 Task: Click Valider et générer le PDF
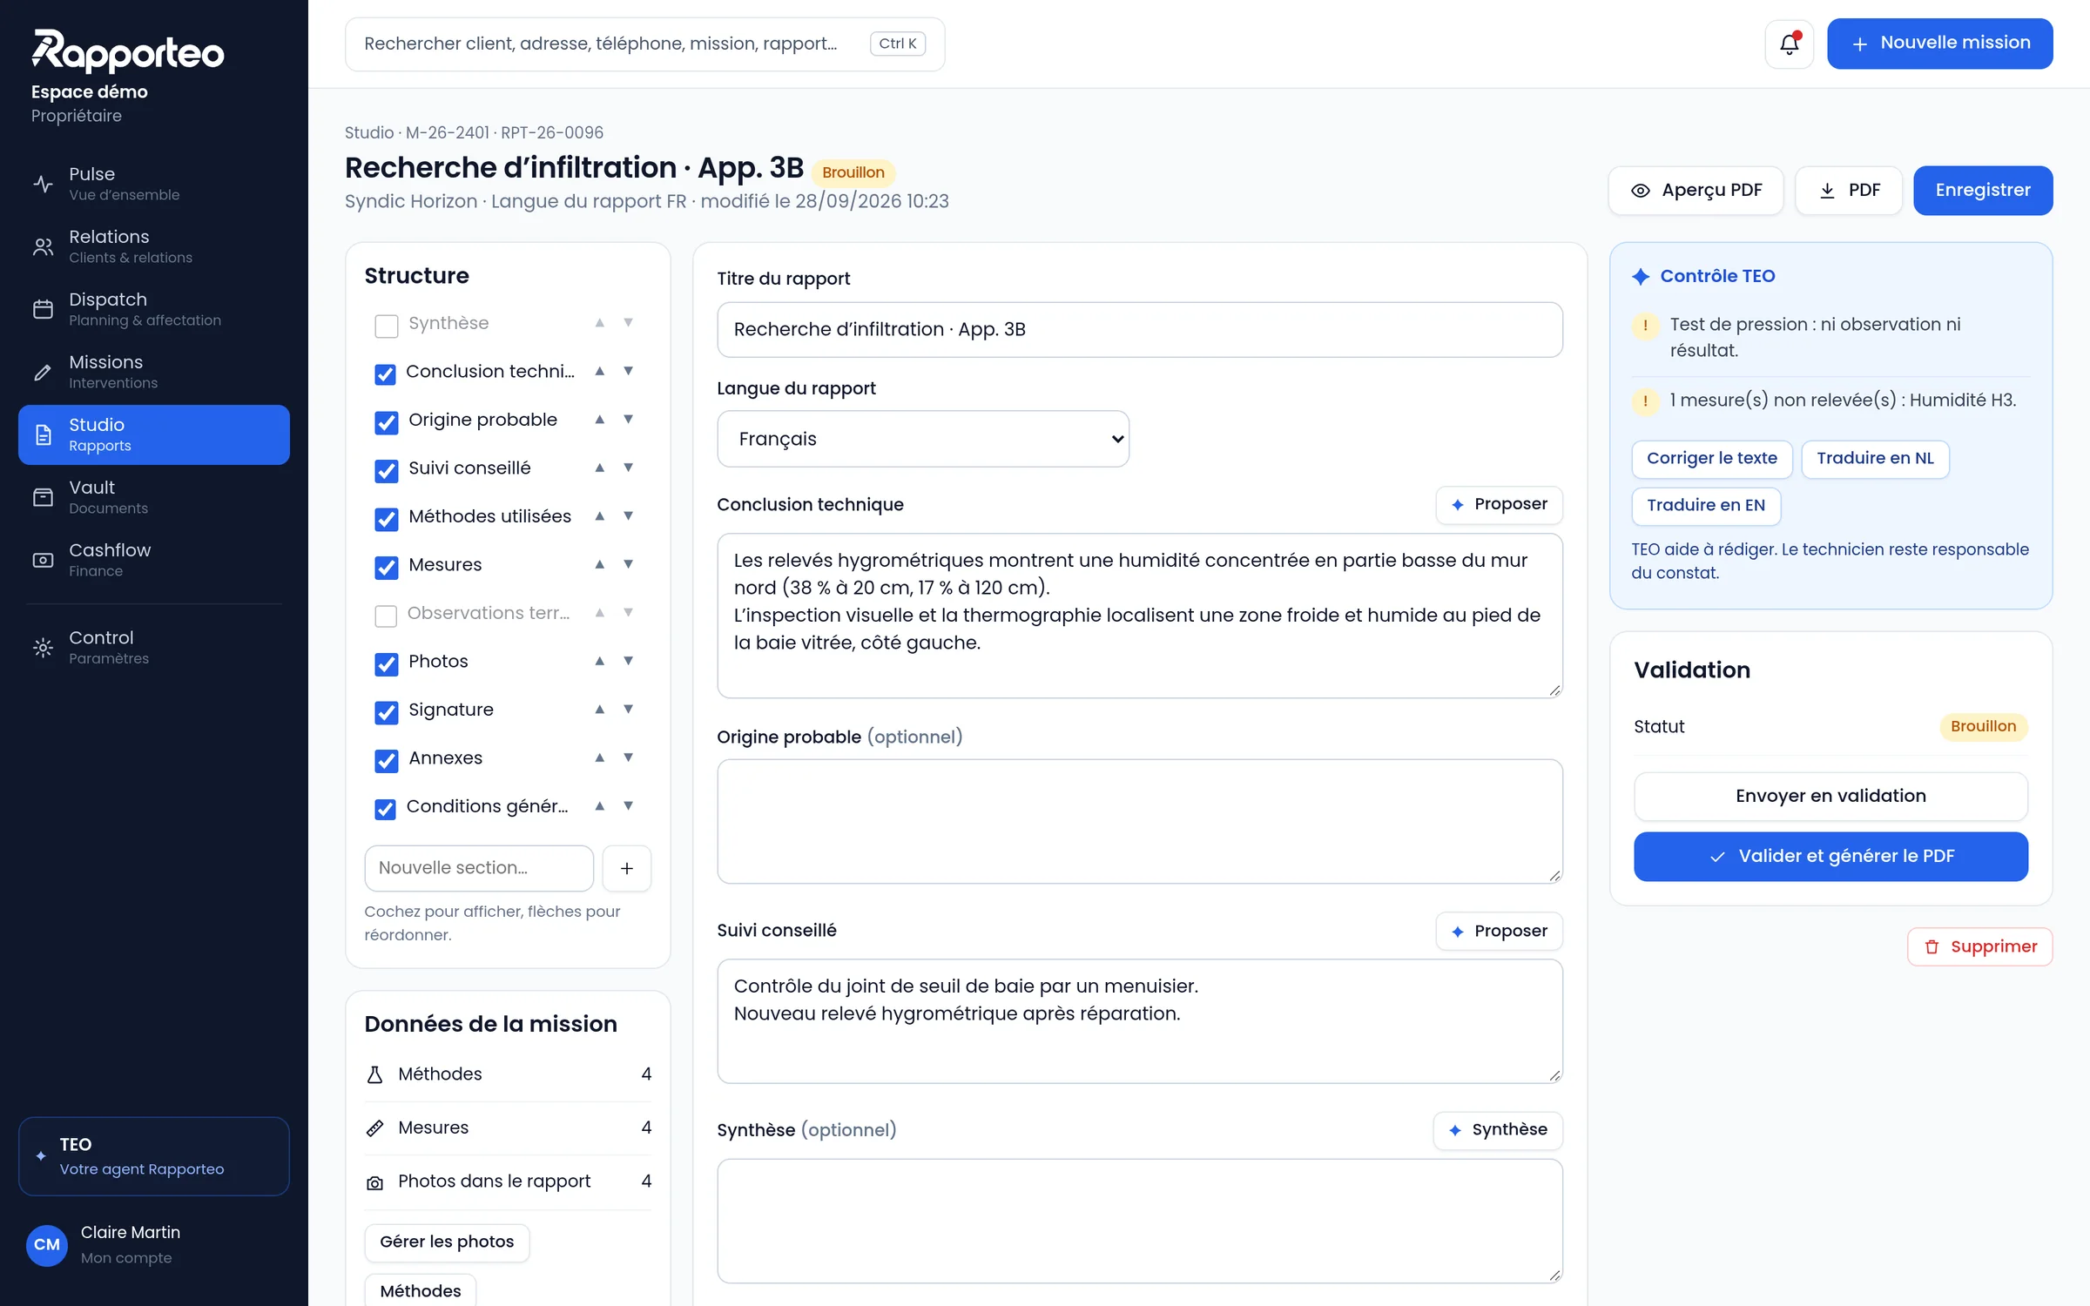1830,857
